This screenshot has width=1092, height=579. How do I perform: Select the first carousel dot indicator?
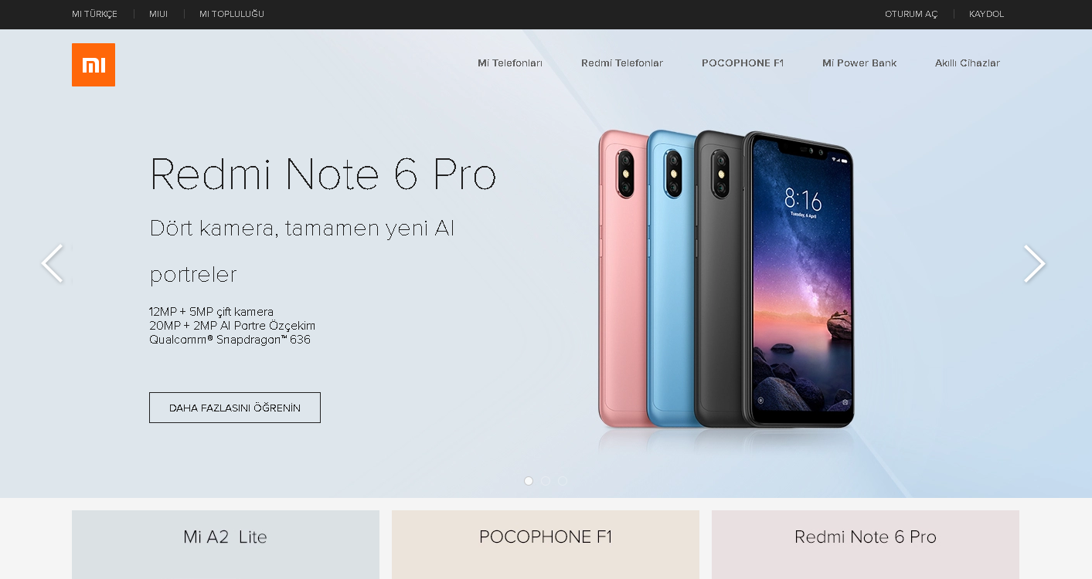[x=529, y=481]
